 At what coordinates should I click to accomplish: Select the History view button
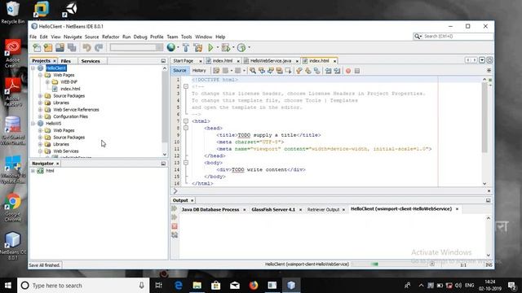(199, 71)
